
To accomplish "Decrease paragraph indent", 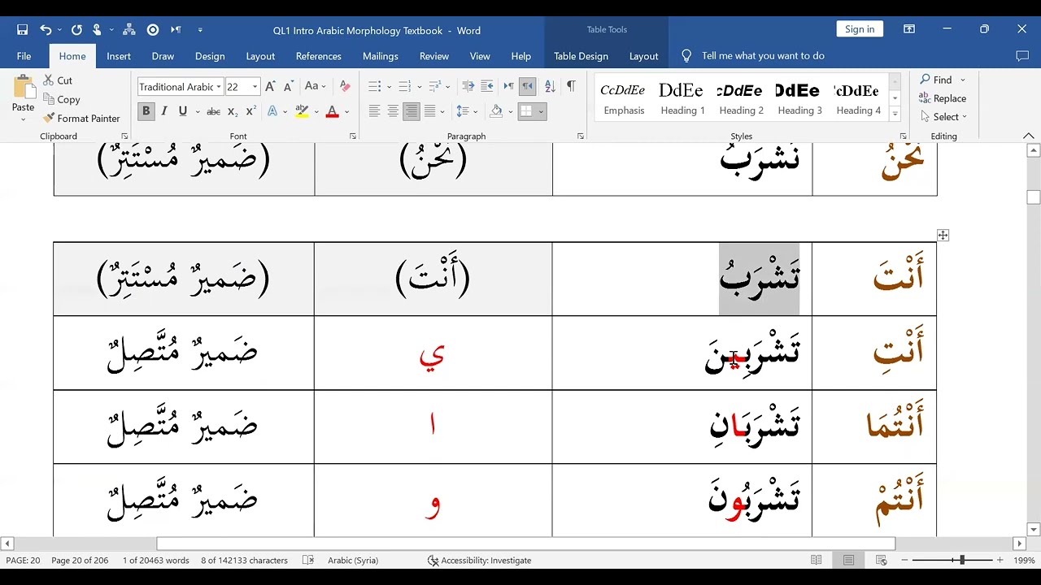I will [x=468, y=86].
